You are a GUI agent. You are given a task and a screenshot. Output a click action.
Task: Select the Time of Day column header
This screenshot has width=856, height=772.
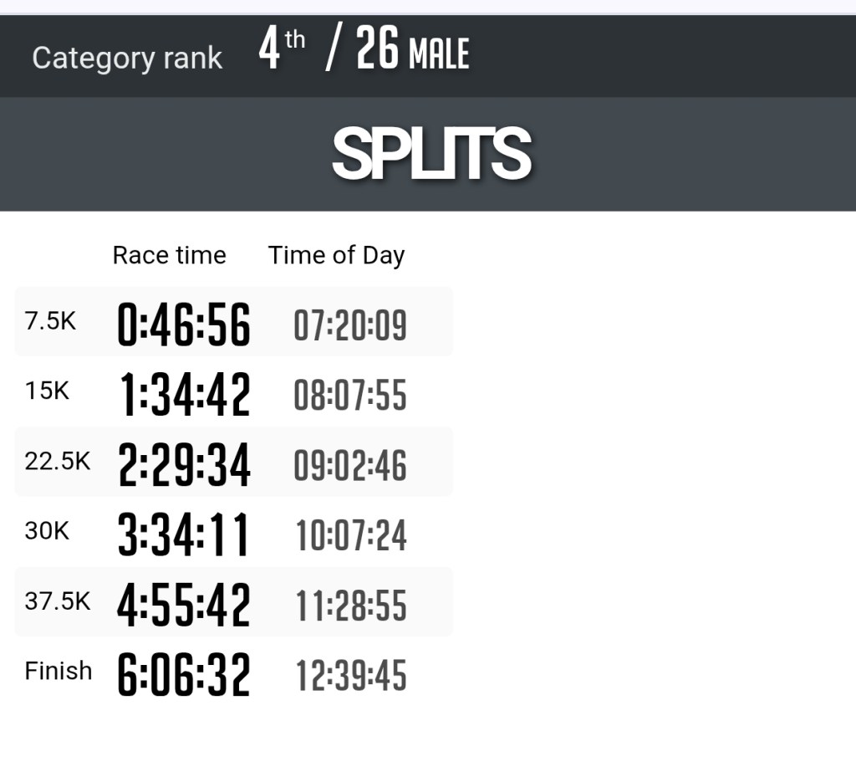(x=336, y=256)
